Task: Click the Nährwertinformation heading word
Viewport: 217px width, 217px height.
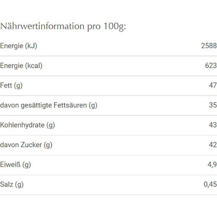Action: coord(42,26)
